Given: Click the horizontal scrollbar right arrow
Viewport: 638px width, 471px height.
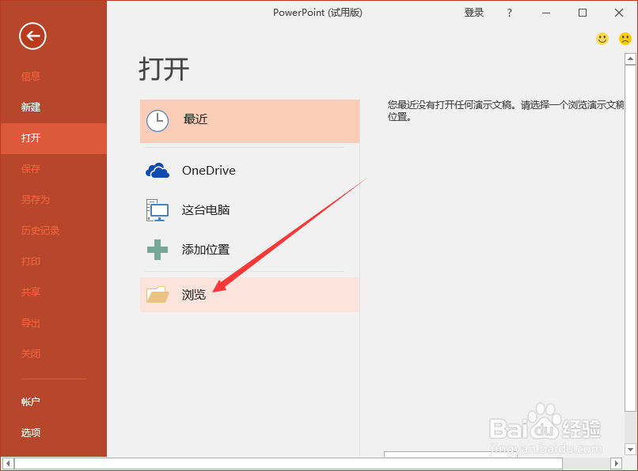Looking at the screenshot, I should [x=617, y=463].
